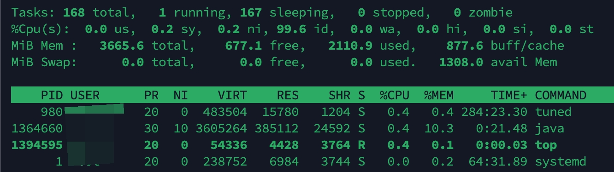
Task: Click the '1 running' task count
Action: click(195, 12)
